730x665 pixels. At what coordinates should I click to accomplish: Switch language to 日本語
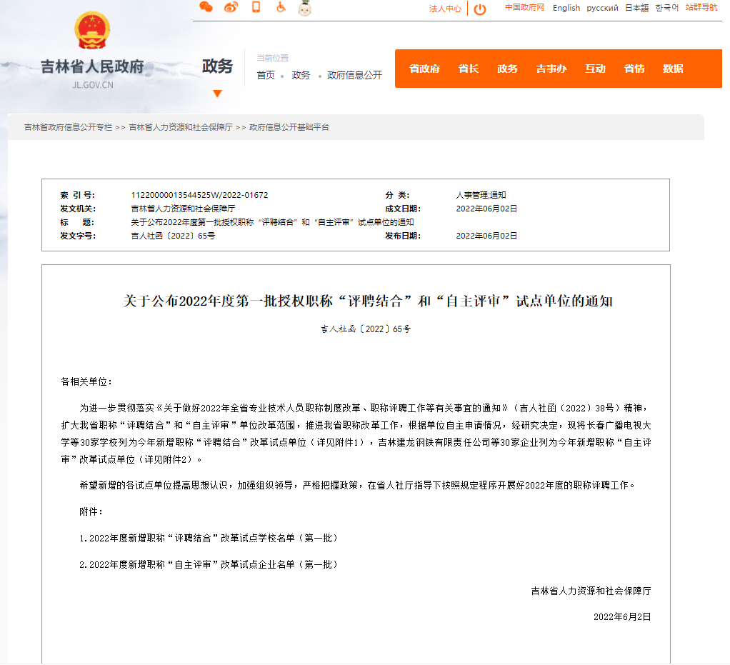point(636,8)
